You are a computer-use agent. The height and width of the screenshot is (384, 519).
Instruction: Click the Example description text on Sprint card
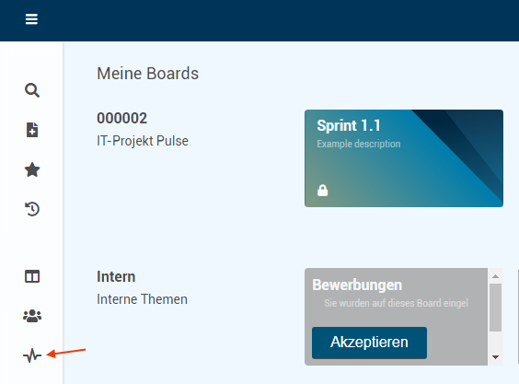[x=359, y=145]
